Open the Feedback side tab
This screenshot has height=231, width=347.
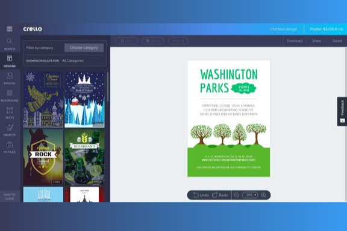(x=342, y=111)
